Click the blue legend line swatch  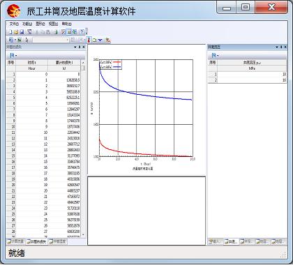tap(117, 67)
